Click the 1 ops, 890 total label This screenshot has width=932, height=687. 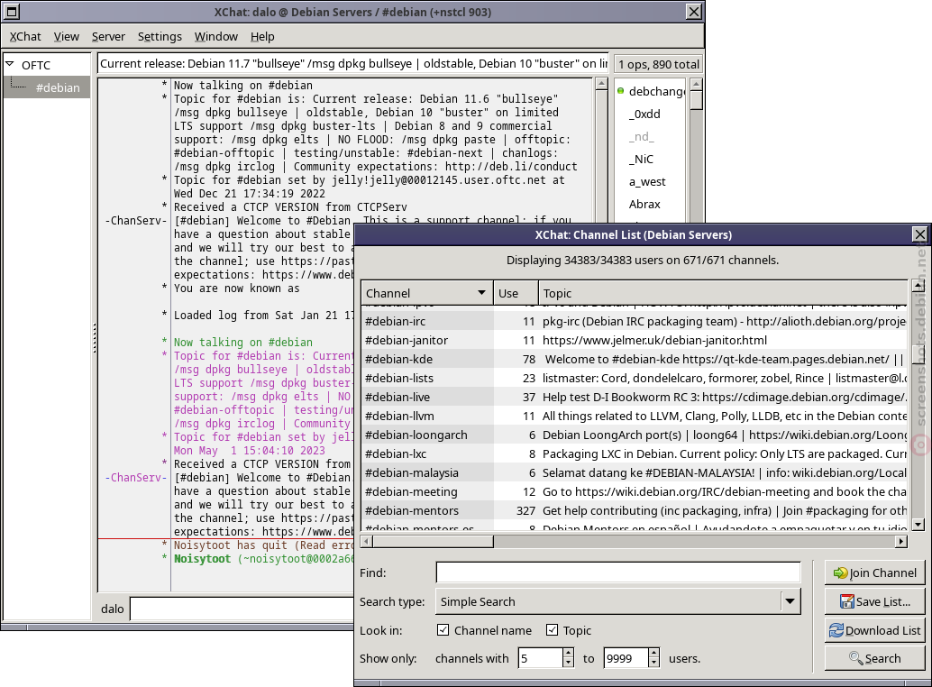click(659, 64)
